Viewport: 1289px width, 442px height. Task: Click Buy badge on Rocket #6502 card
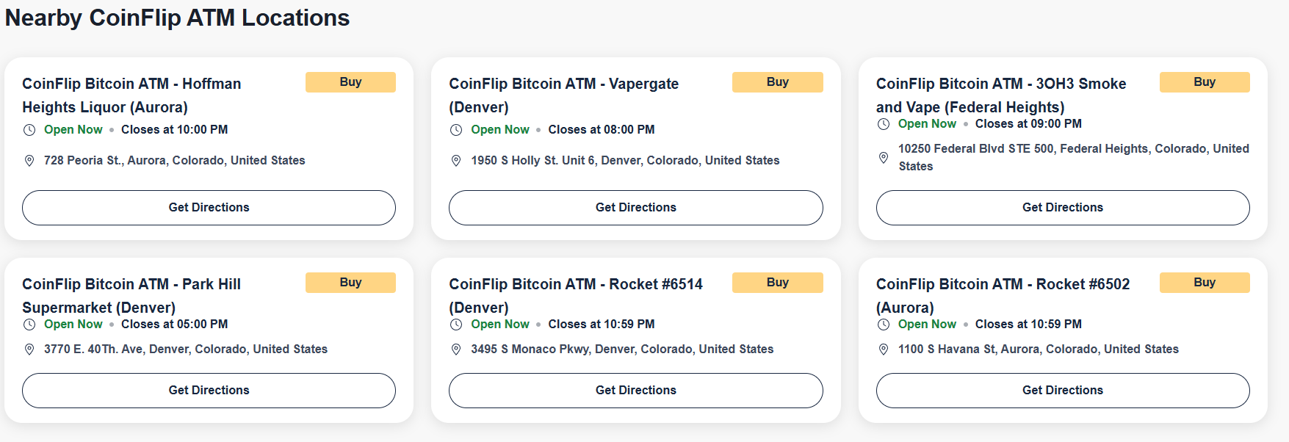coord(1204,283)
